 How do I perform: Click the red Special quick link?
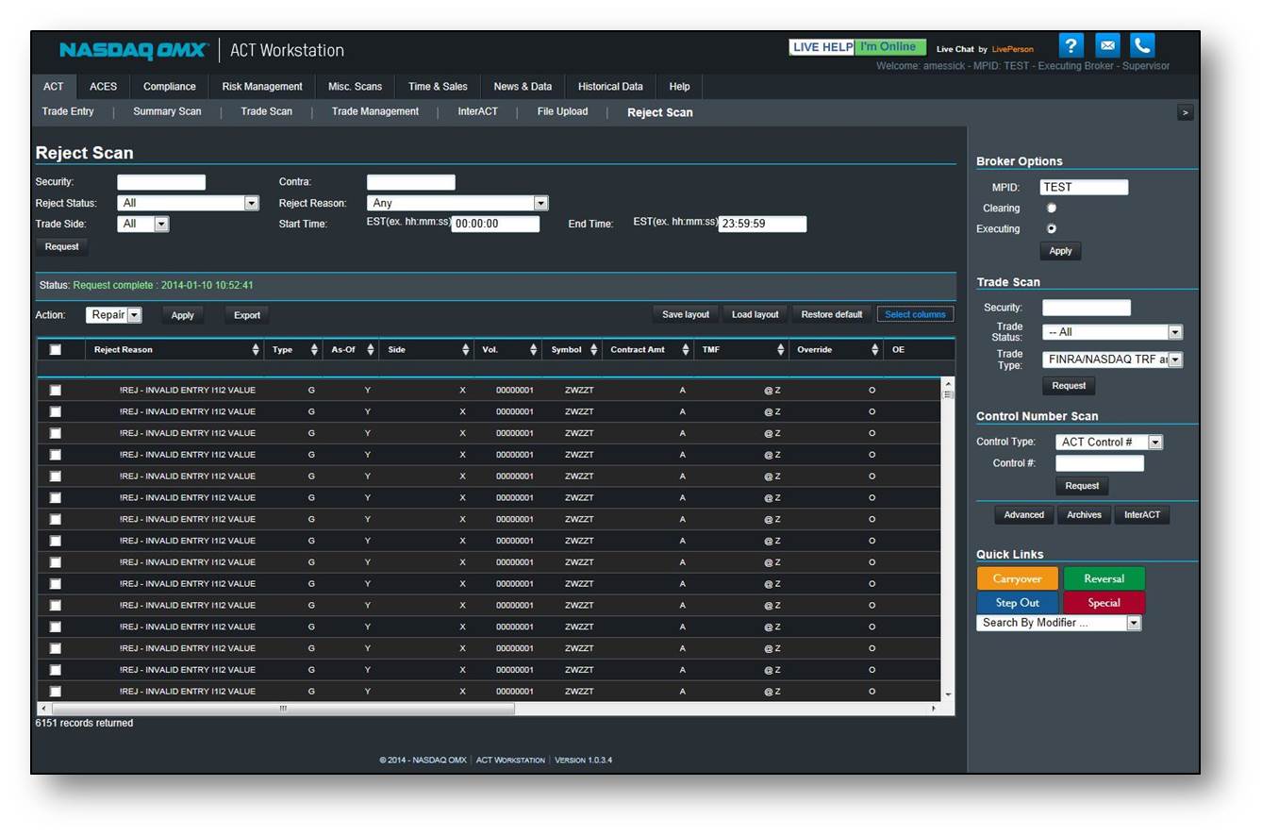pyautogui.click(x=1104, y=603)
